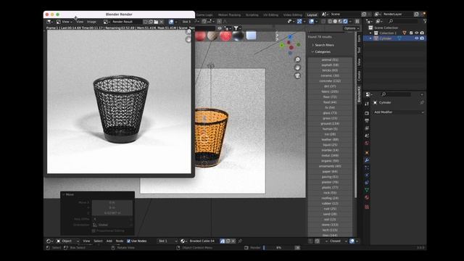The width and height of the screenshot is (464, 261).
Task: Open the Material properties tab (red sphere)
Action: point(367,197)
